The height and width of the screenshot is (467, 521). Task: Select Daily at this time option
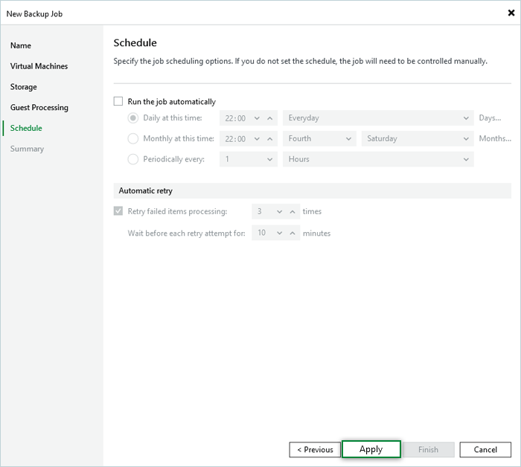pos(133,117)
